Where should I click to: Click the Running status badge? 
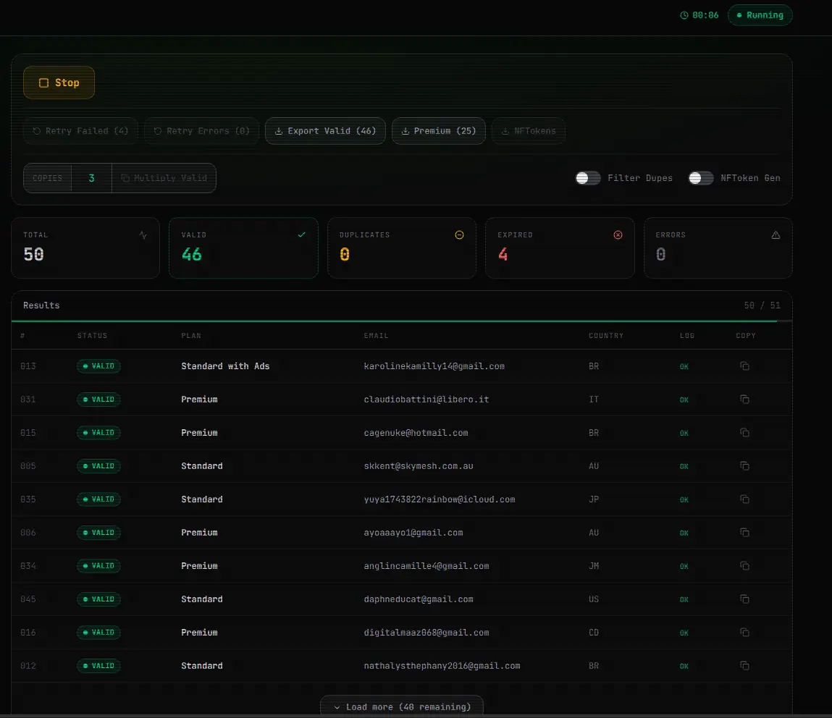click(760, 15)
